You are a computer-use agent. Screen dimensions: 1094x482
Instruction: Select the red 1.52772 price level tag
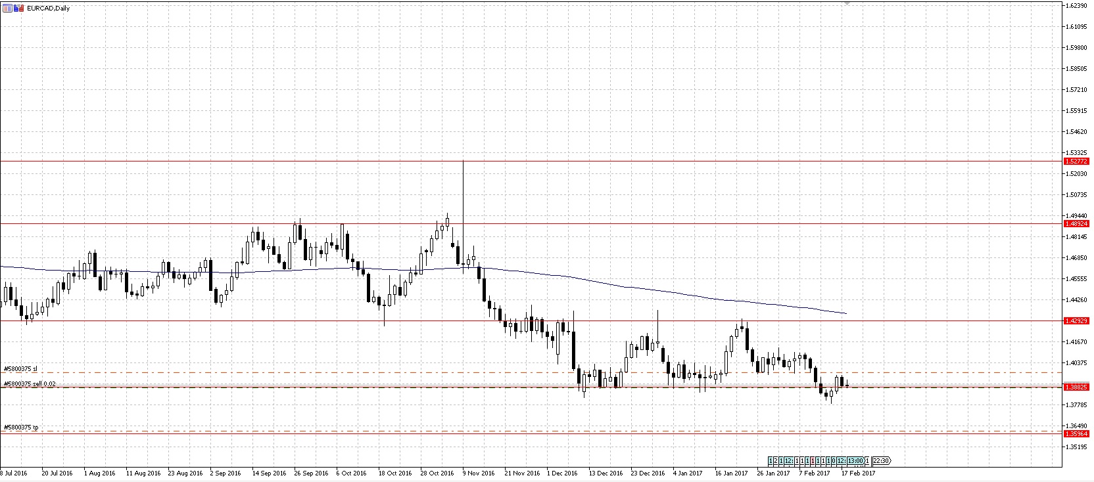click(1076, 161)
